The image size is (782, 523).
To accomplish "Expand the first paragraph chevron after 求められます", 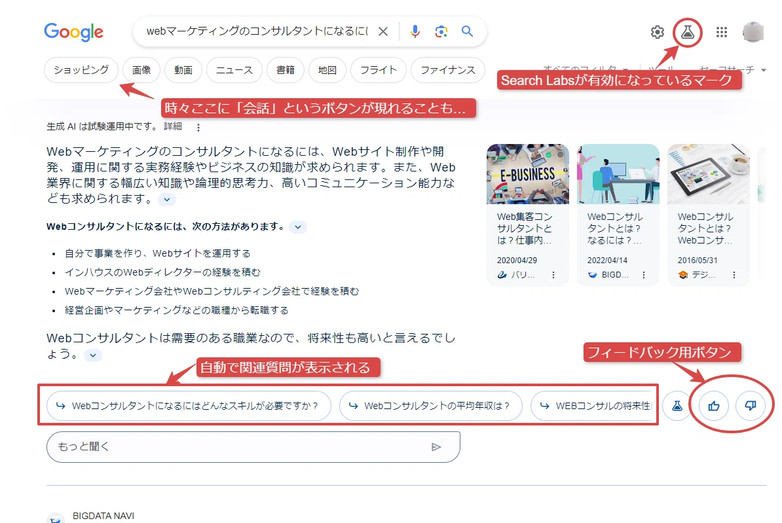I will (167, 200).
